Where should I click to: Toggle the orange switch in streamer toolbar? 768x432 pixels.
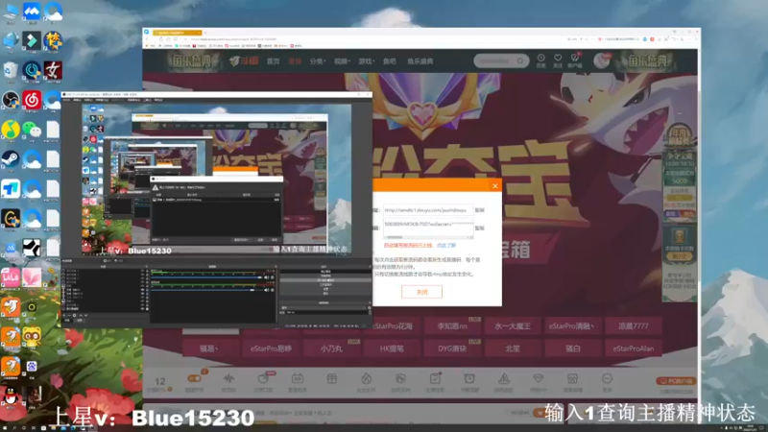click(194, 378)
